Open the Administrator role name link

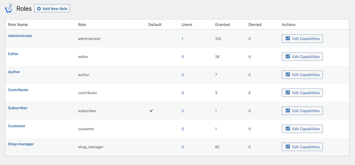tap(20, 36)
